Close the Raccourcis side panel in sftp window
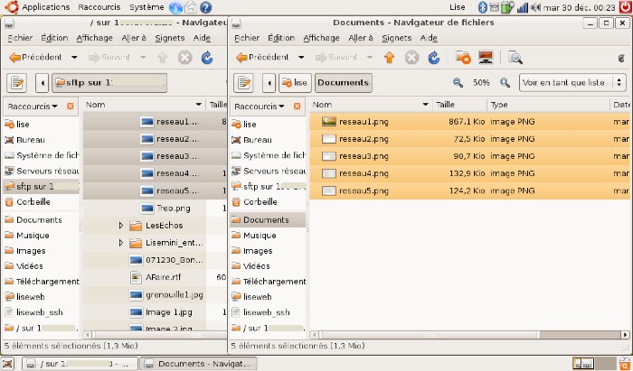This screenshot has width=633, height=371. tap(71, 106)
